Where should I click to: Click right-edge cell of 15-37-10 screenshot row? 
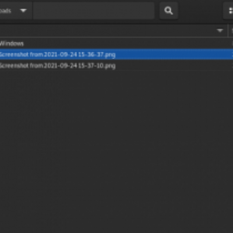(x=232, y=66)
